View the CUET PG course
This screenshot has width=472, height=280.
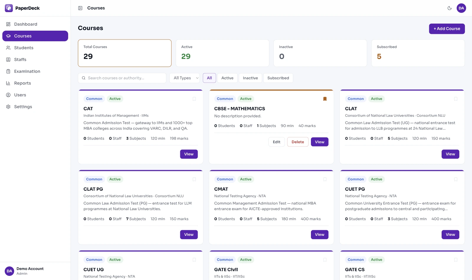tap(450, 235)
